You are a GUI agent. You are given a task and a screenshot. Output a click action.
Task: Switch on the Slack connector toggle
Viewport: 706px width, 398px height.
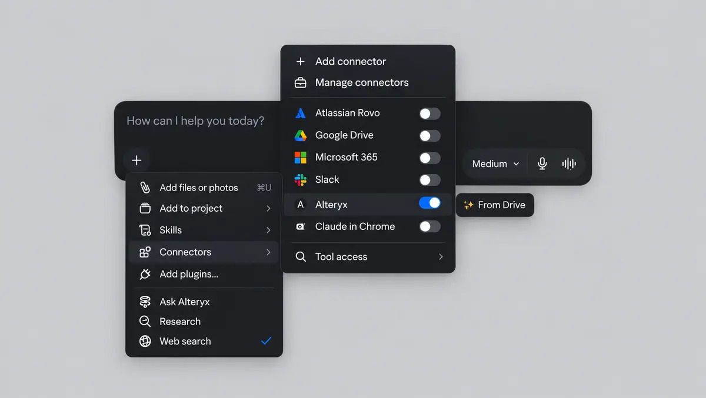[x=429, y=180]
